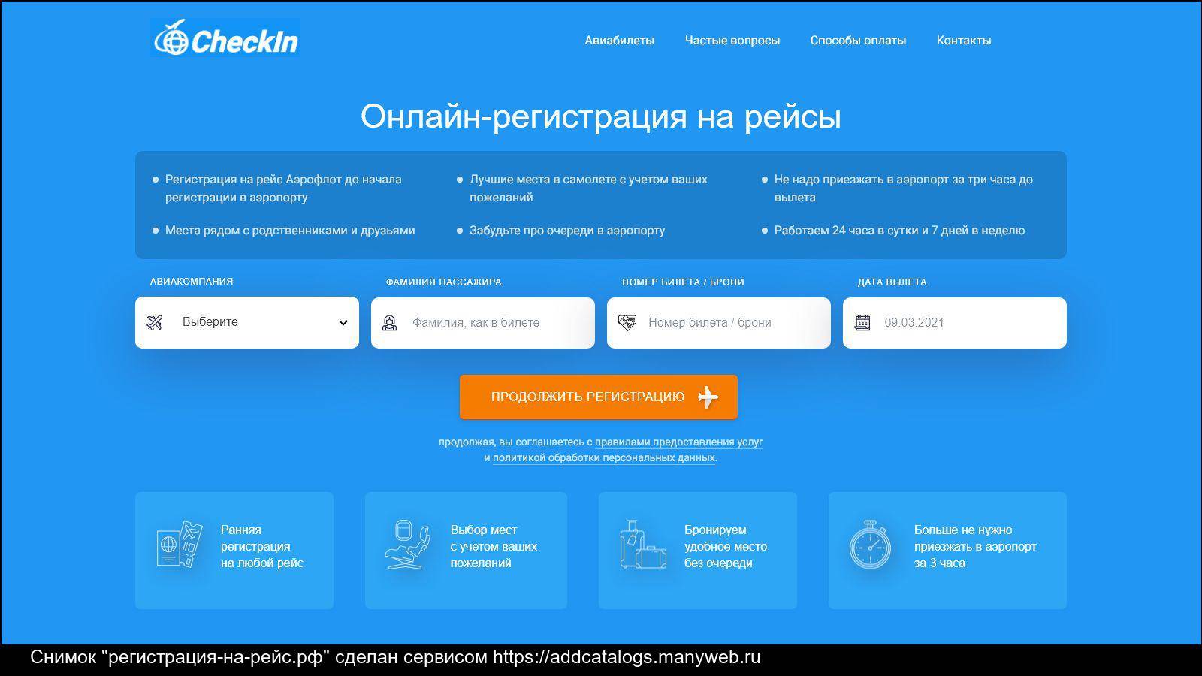Click the departure date field 09.03.2021

coord(955,323)
